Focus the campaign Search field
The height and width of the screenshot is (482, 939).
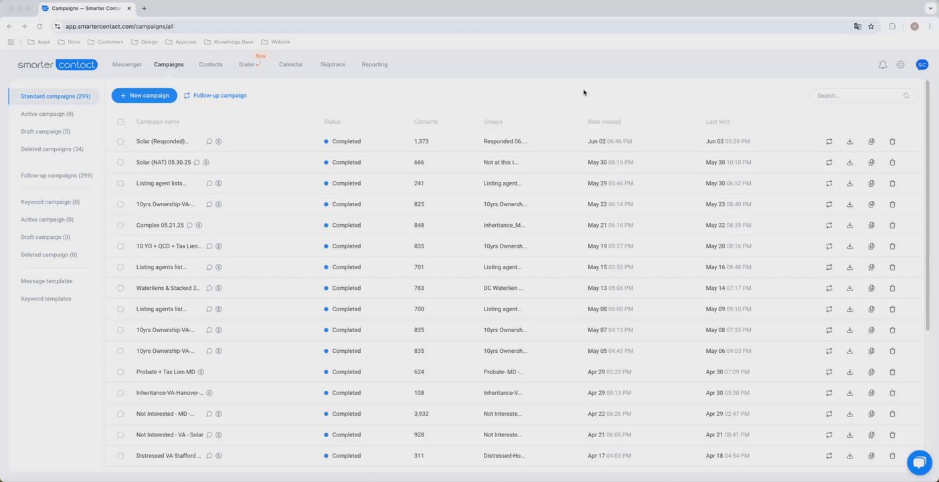coord(857,96)
